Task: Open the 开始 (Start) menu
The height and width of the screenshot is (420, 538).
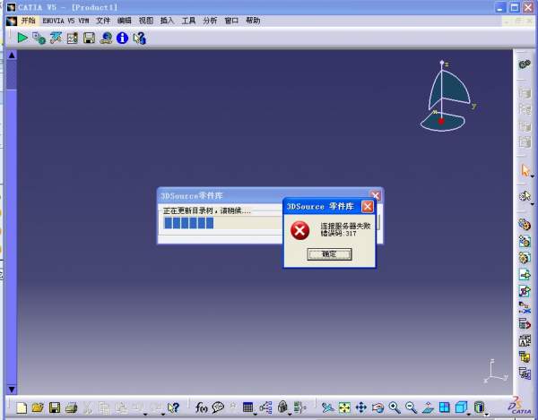Action: pyautogui.click(x=28, y=21)
